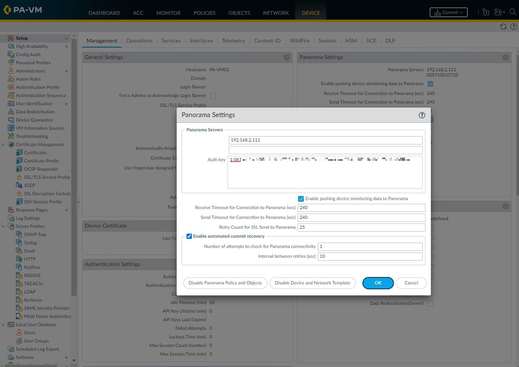Click the help icon in Panorama Settings dialog
The height and width of the screenshot is (367, 519).
point(422,115)
